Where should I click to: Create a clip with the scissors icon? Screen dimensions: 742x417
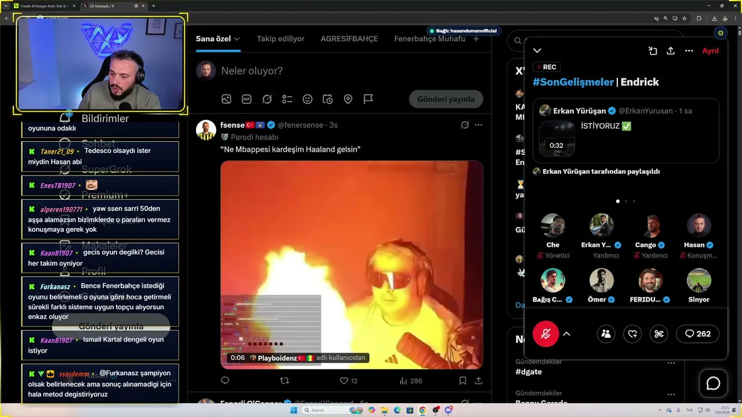tap(659, 334)
